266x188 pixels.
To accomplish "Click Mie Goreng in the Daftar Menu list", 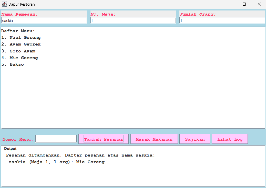I will 20,58.
